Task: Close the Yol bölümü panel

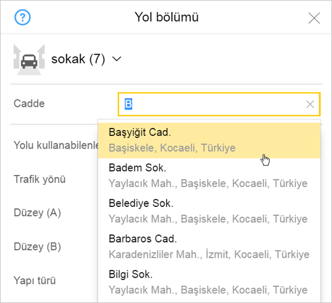Action: point(314,18)
